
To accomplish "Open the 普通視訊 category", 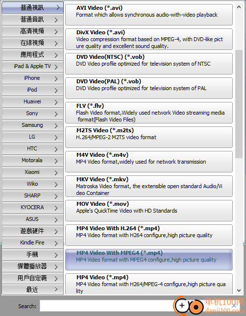I will click(x=33, y=8).
